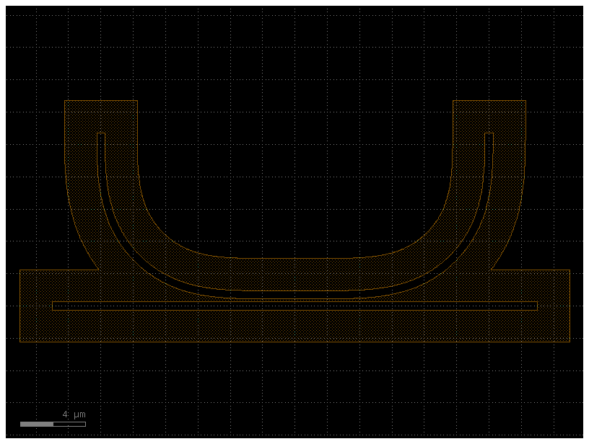Select the thin curved path inside the U shape

click(289, 293)
